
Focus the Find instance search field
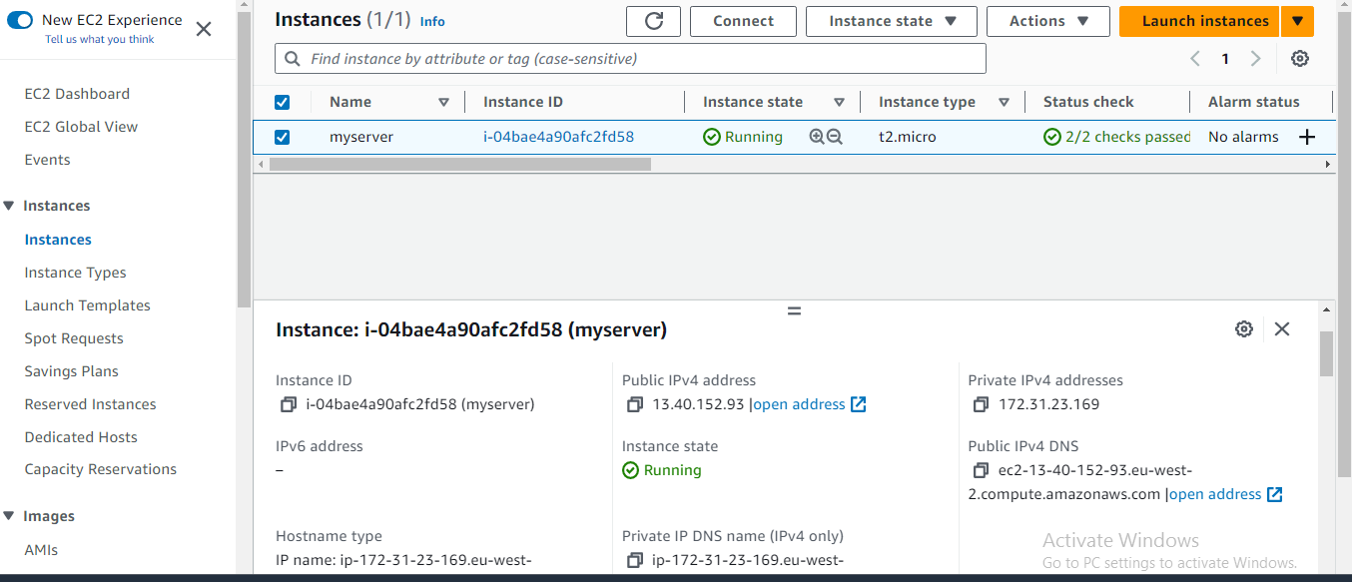coord(630,59)
